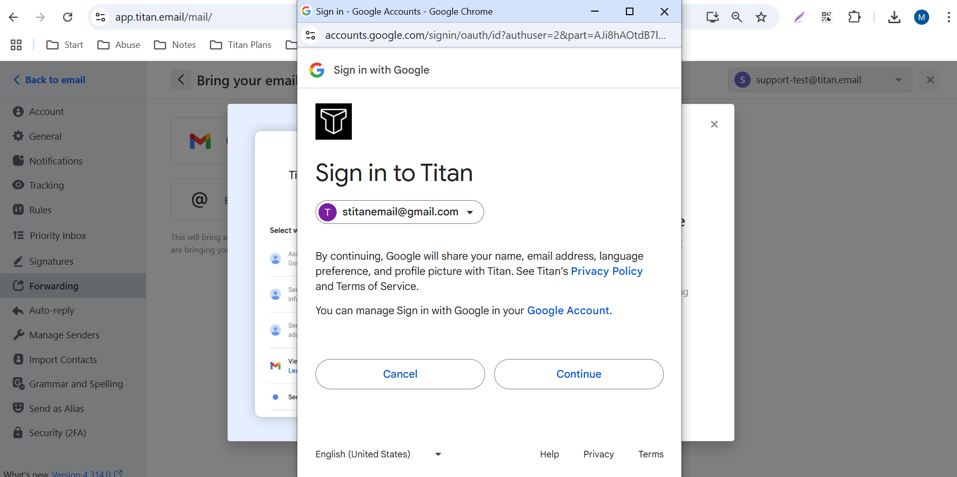Maximize the Google sign-in popup window
The image size is (957, 477).
[629, 11]
